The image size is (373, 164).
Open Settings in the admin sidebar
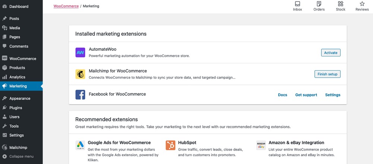click(16, 135)
